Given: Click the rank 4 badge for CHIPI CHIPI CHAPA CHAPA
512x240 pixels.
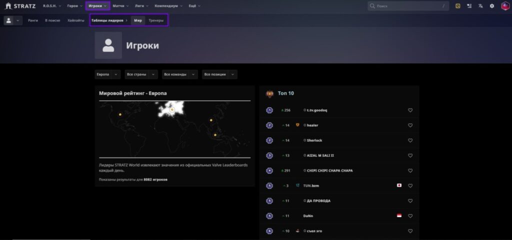Looking at the screenshot, I should [269, 171].
